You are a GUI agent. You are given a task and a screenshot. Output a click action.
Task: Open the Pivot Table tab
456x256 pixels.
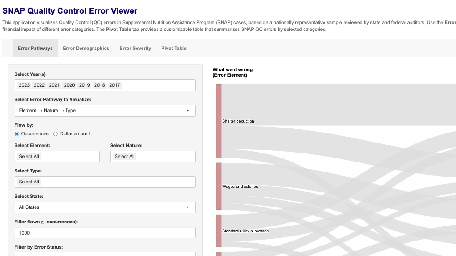click(174, 48)
